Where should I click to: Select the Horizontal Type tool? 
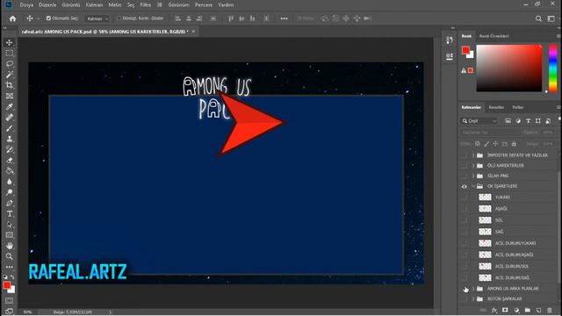pos(10,214)
